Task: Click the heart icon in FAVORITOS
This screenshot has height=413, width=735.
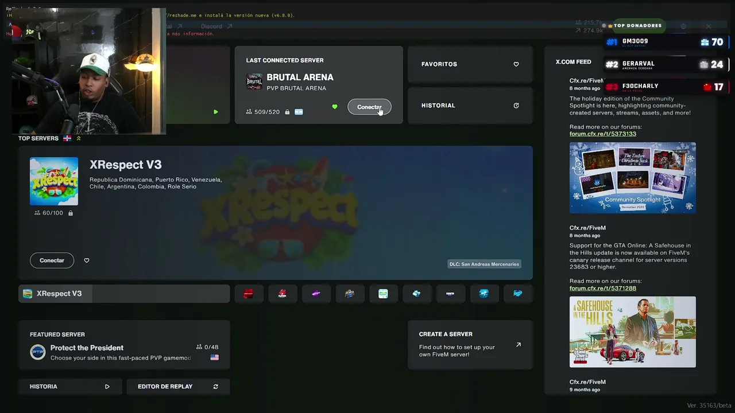Action: pos(516,64)
